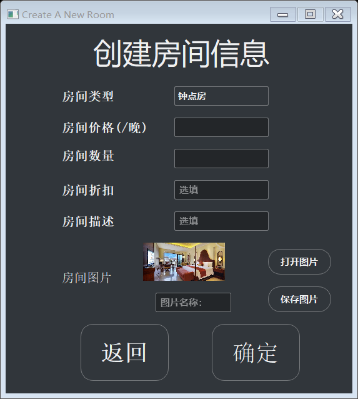Click the 房间类型 label

pyautogui.click(x=88, y=96)
